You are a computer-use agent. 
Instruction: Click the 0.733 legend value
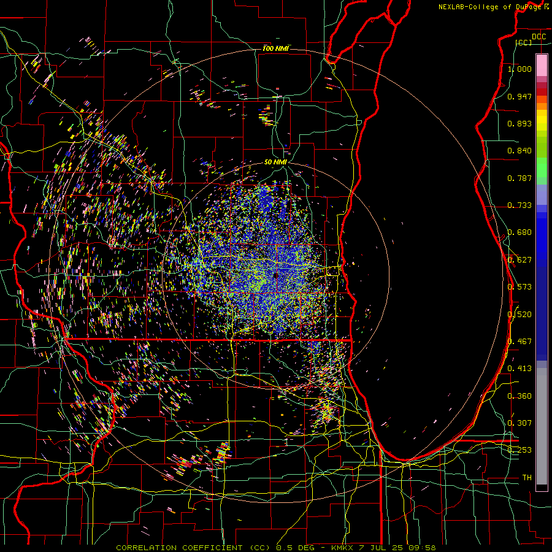tap(519, 205)
